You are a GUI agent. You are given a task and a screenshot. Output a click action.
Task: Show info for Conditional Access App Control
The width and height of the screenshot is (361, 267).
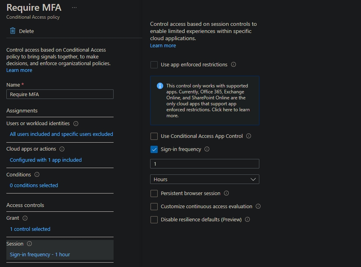(x=249, y=136)
